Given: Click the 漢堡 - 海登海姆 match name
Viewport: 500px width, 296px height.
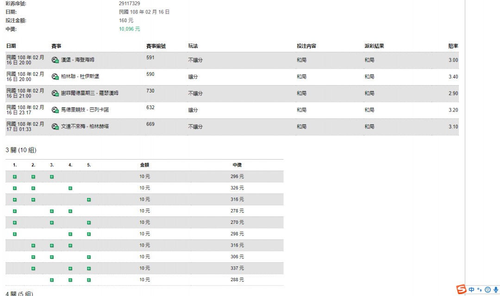Looking at the screenshot, I should click(77, 60).
